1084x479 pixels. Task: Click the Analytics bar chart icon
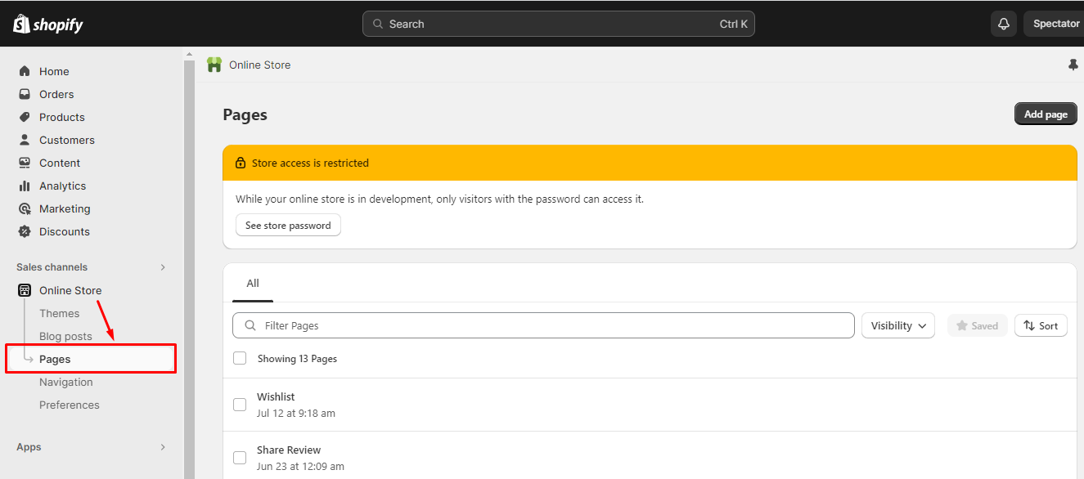(25, 186)
